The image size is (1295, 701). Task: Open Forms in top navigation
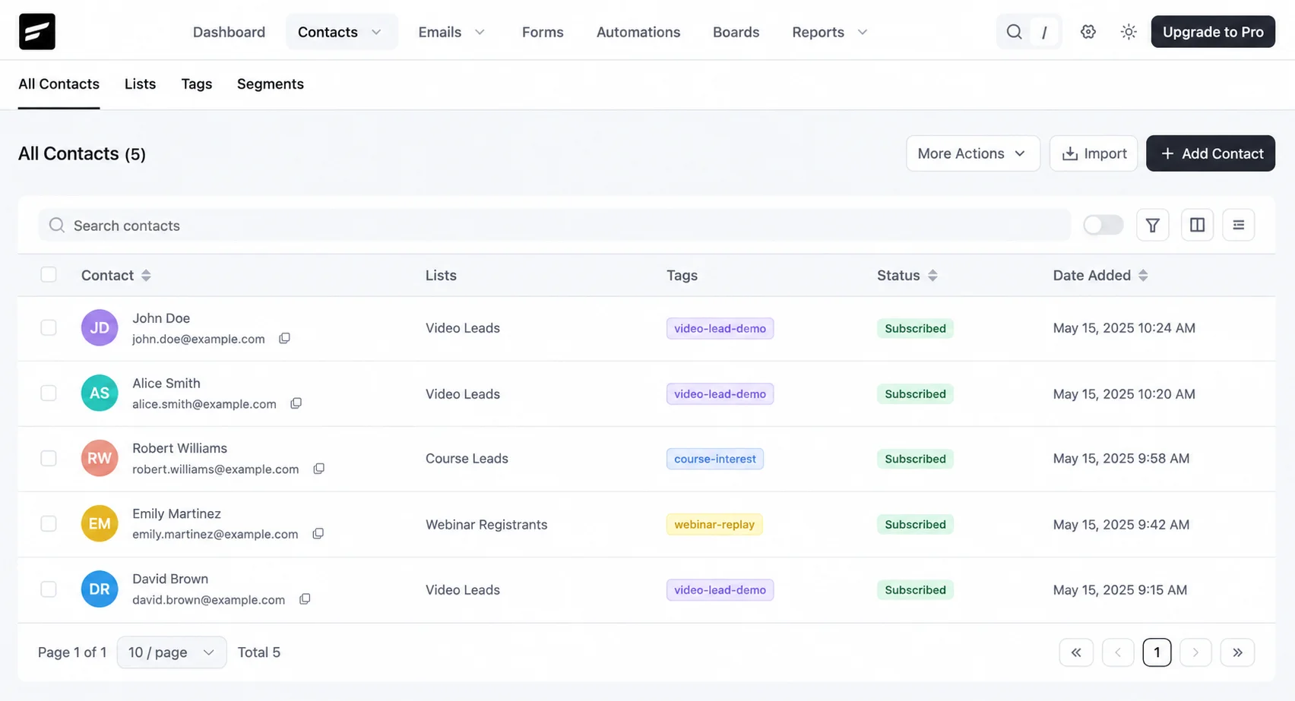(x=543, y=32)
